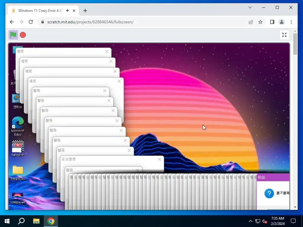Image resolution: width=303 pixels, height=227 pixels.
Task: Open the Microsoft Edge desktop icon
Action: point(18,126)
